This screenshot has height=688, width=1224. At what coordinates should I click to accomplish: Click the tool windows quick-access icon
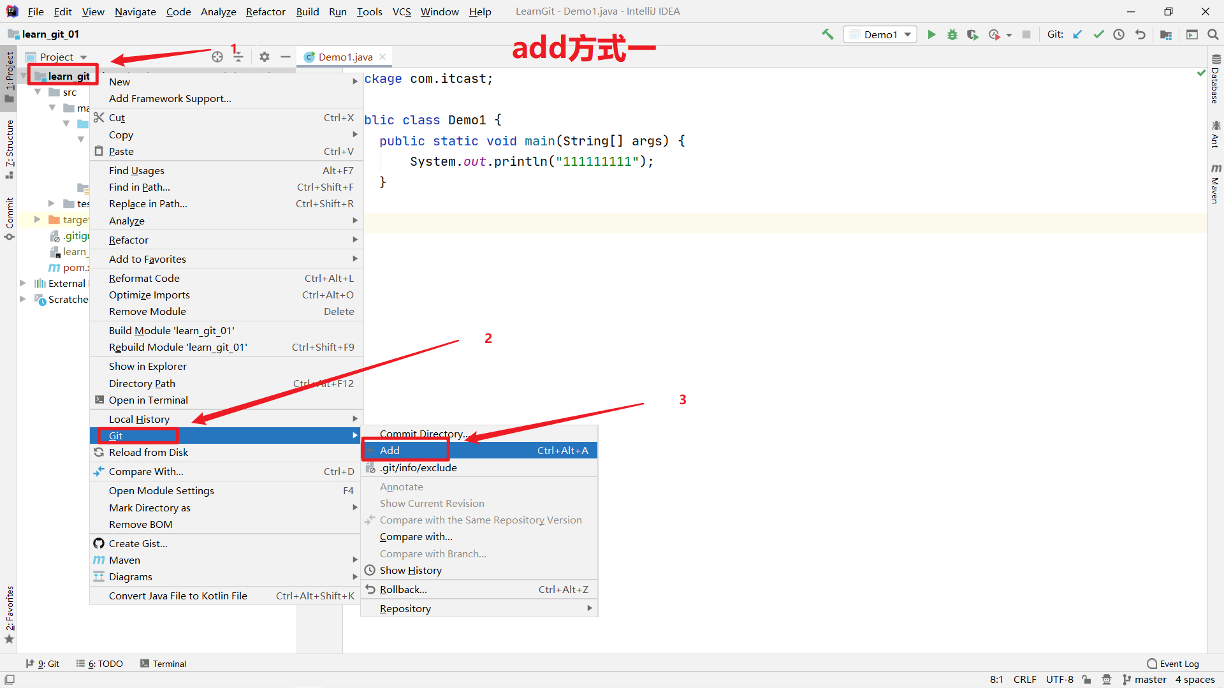(9, 680)
